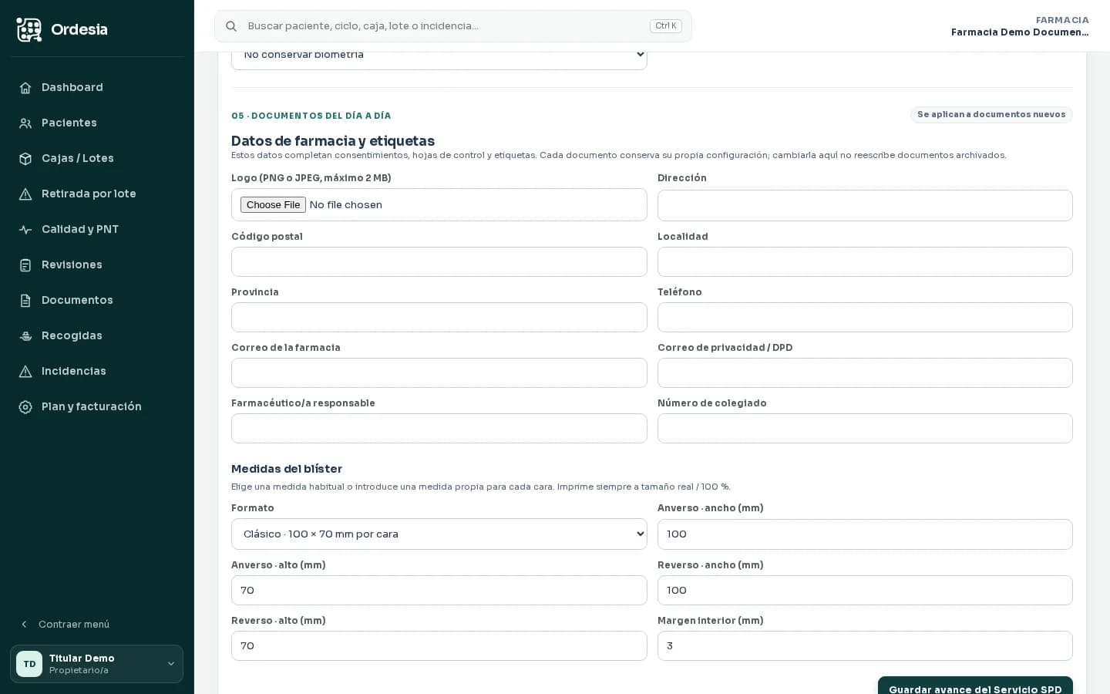Open Calidad y PNT page
1110x694 pixels.
pos(97,230)
